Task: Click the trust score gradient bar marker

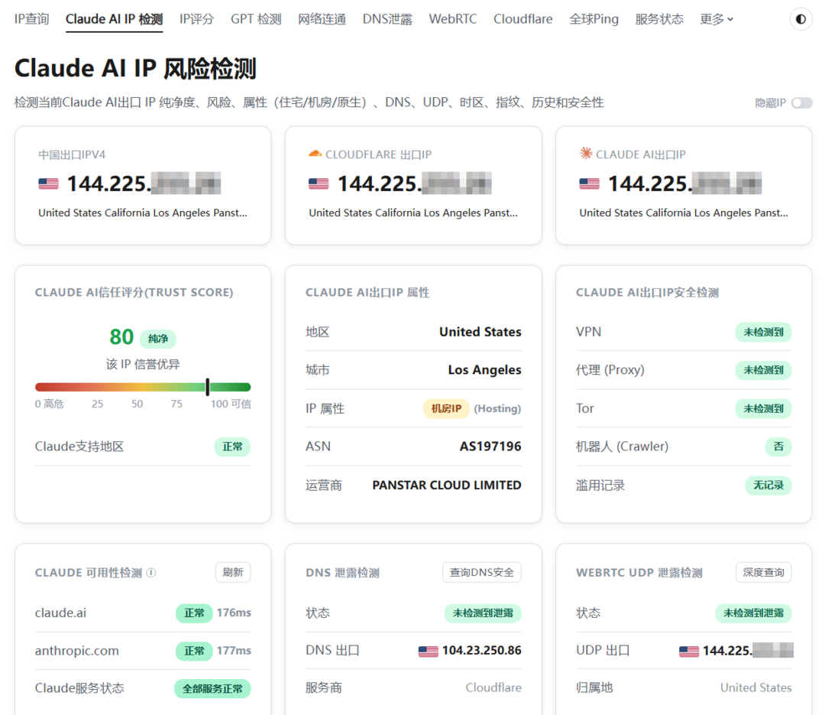Action: point(208,387)
